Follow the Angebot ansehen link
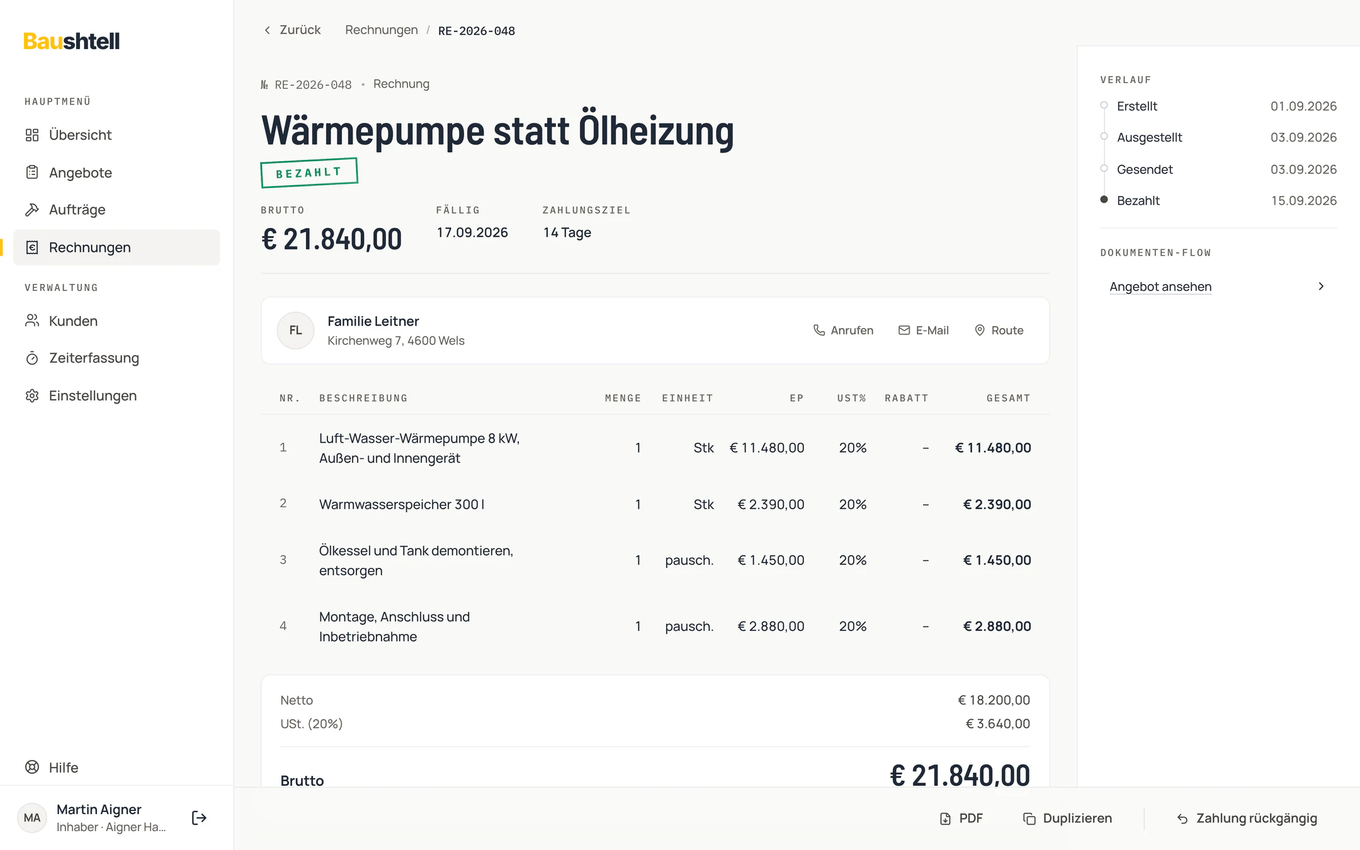The height and width of the screenshot is (850, 1360). (x=1160, y=286)
